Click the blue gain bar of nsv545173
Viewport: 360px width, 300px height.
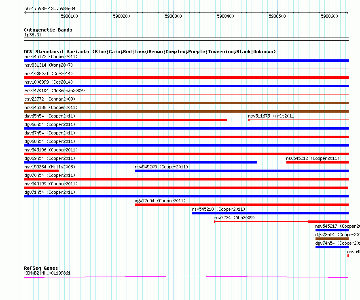point(186,61)
